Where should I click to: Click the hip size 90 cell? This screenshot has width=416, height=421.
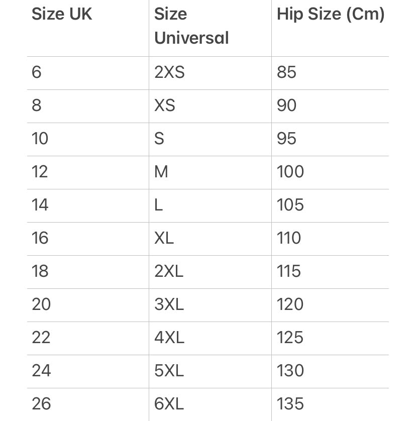(286, 106)
